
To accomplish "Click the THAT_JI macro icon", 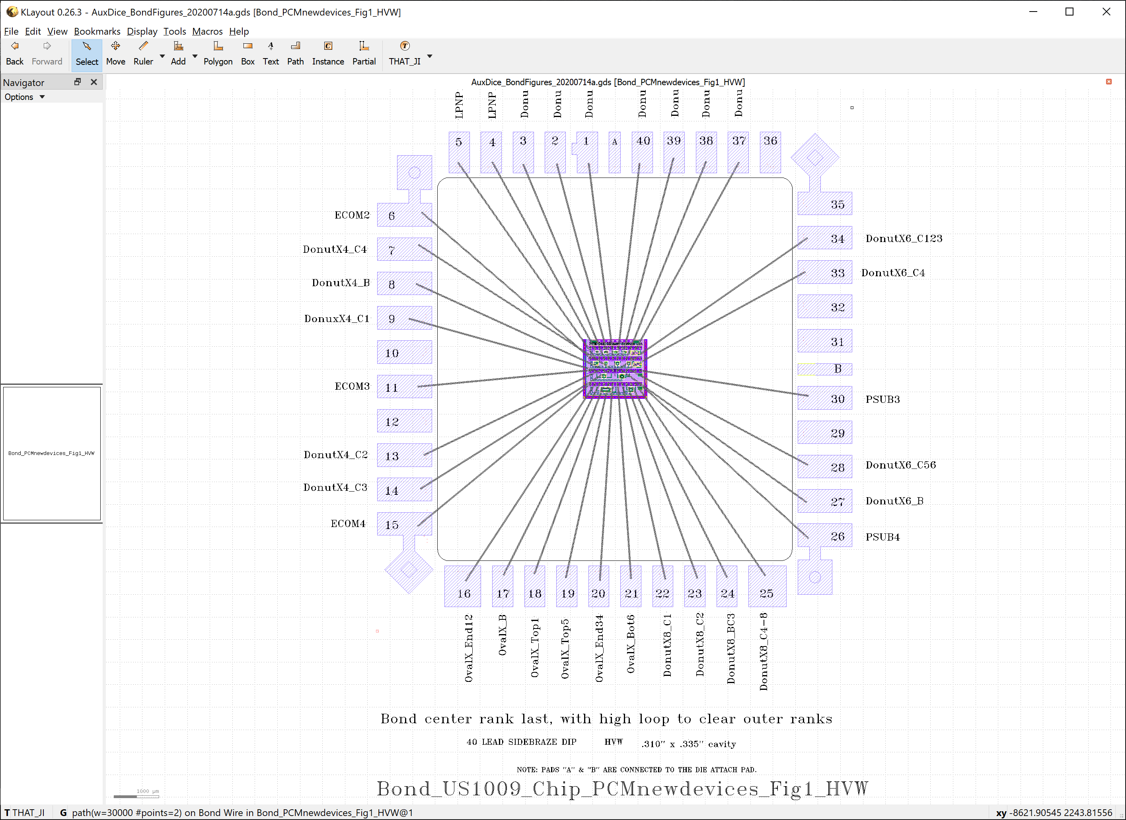I will click(405, 46).
